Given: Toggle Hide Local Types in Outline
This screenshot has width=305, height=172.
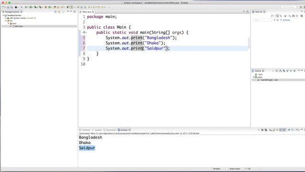Looking at the screenshot, I should coord(295,71).
